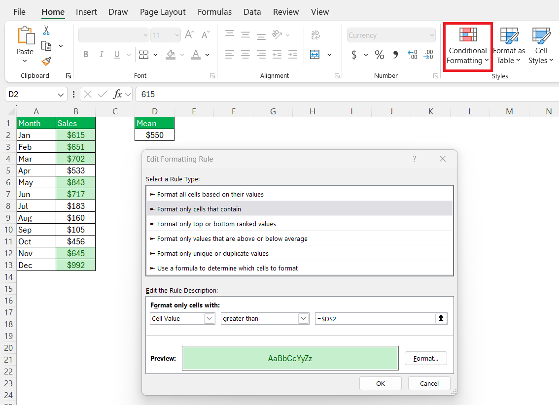Click the Insert Function fx icon

point(117,95)
